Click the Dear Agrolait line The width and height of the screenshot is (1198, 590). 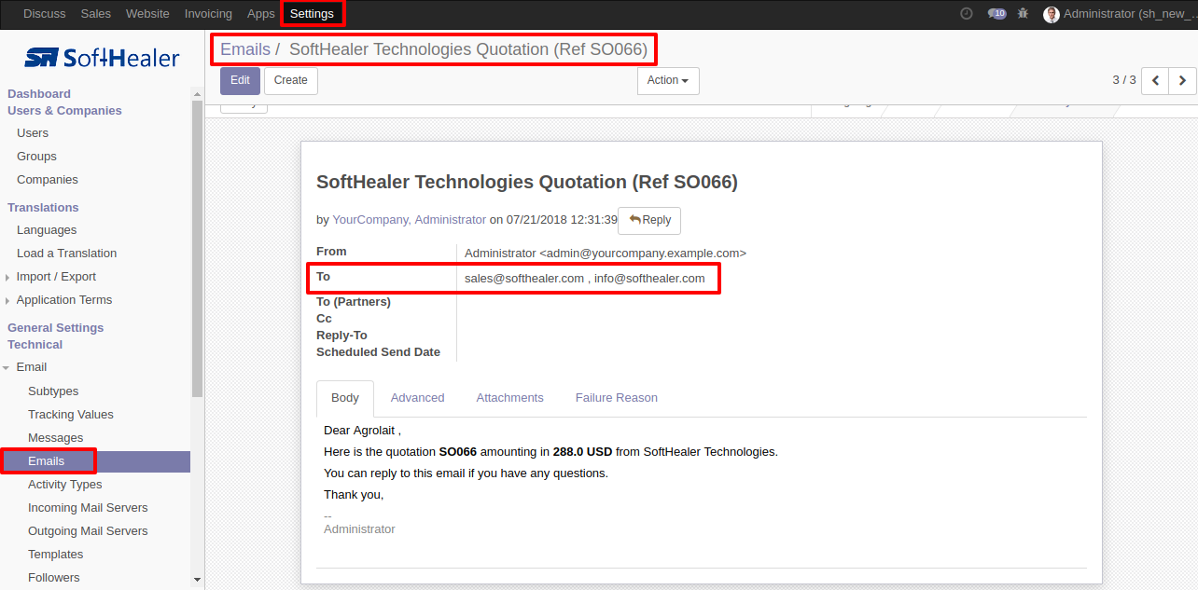363,431
